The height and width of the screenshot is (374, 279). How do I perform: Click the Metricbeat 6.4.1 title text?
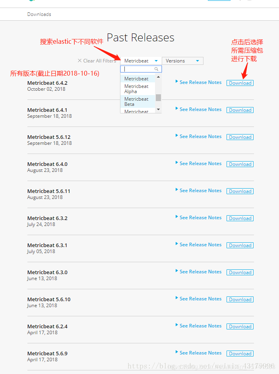point(47,110)
